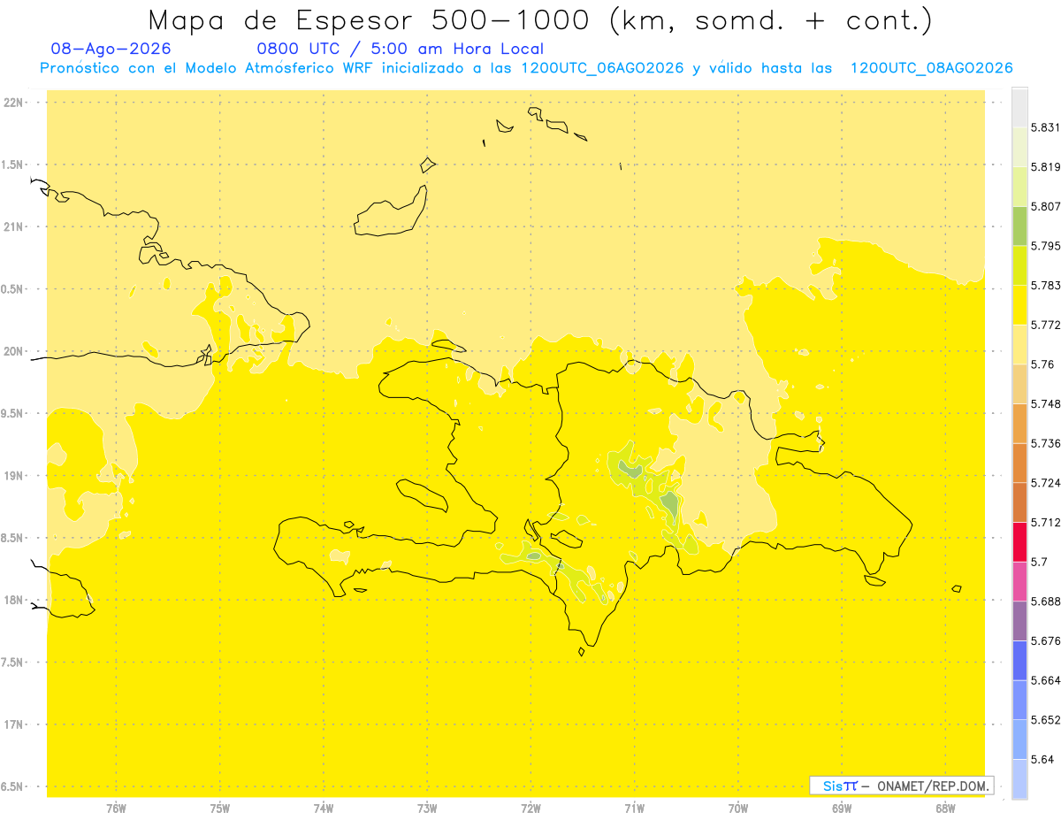Click the 20N latitude label
1061x820 pixels.
(13, 351)
